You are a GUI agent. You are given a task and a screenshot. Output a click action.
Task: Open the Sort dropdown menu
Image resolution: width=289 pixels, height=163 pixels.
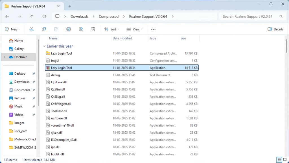(x=112, y=29)
